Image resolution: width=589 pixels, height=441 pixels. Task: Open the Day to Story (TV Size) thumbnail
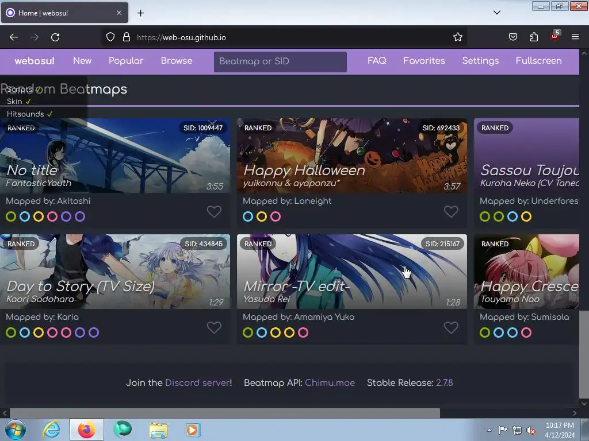point(115,272)
